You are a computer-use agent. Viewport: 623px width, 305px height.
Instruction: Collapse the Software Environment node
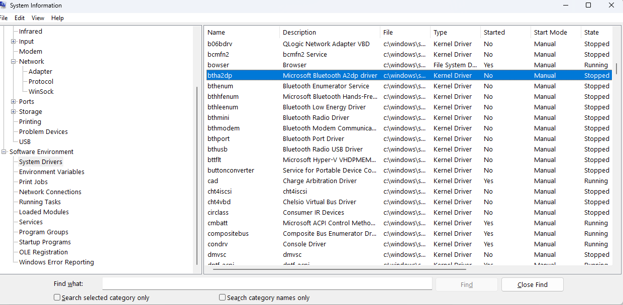[x=4, y=152]
